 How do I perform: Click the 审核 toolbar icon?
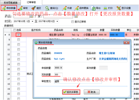20,8
